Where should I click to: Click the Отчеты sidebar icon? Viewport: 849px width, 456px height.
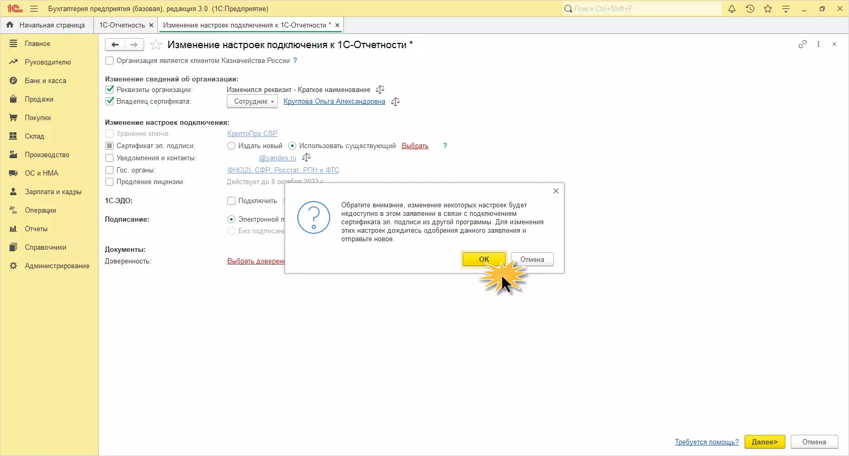[x=13, y=229]
